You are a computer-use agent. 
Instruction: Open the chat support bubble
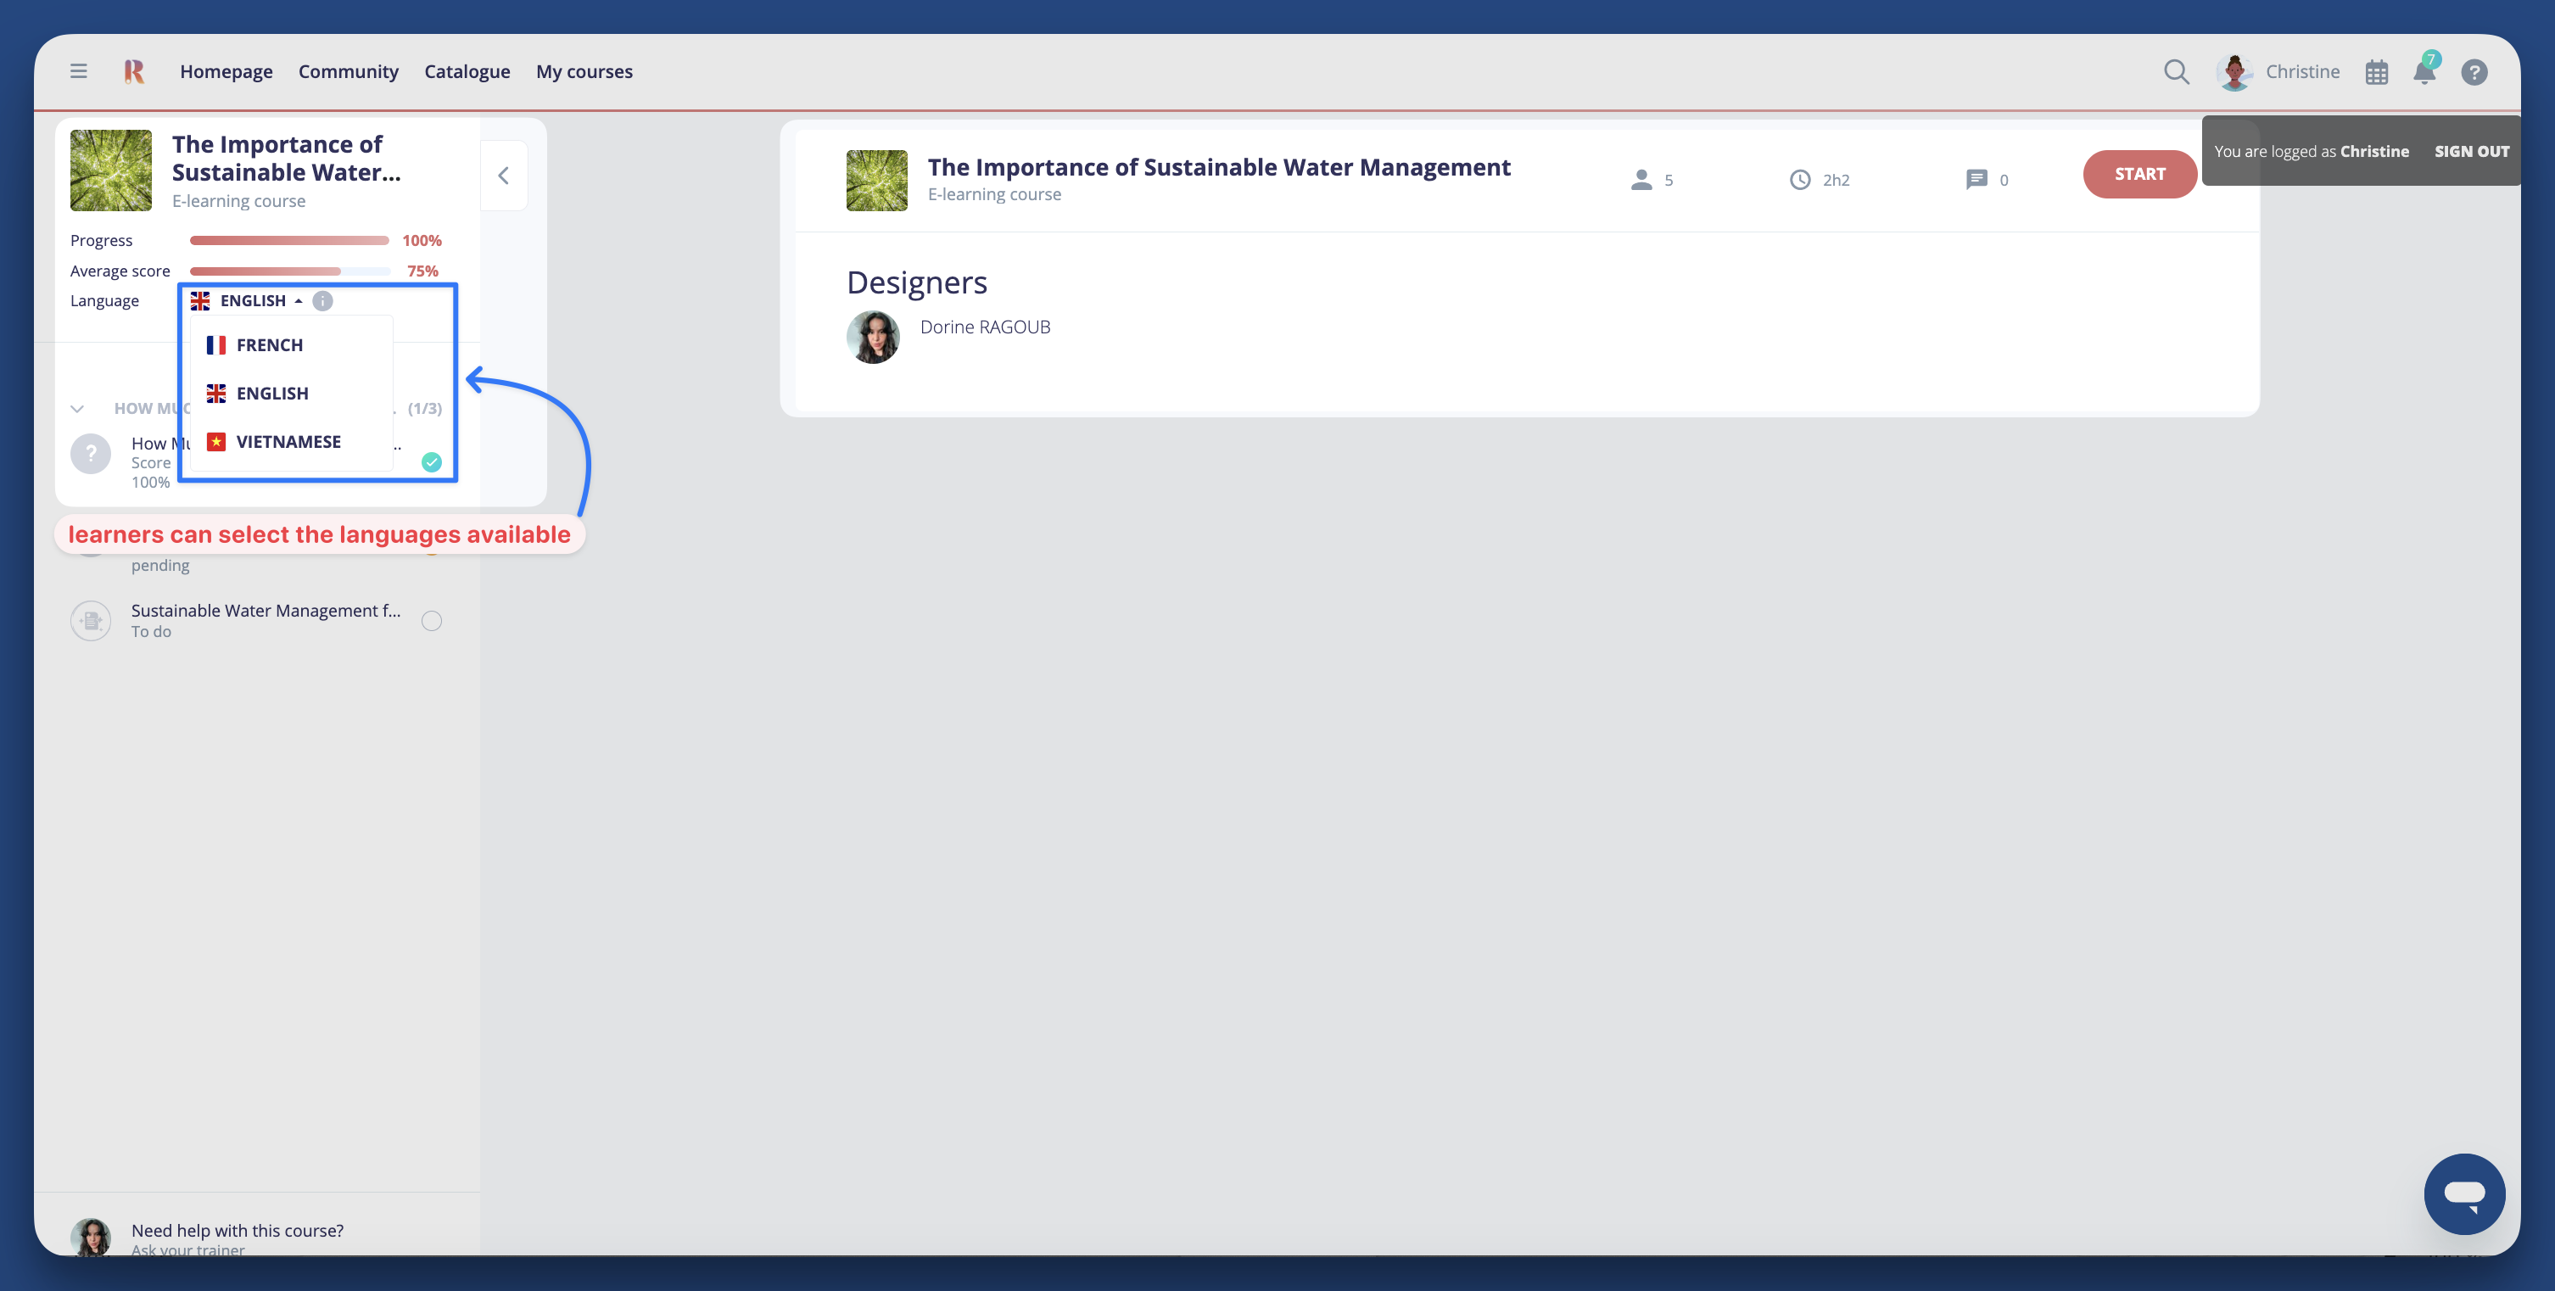(x=2463, y=1193)
